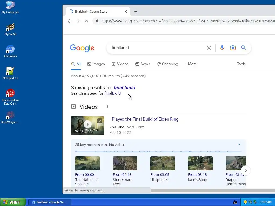Viewport: 275px width, 206px height.
Task: Open 'I Played the Final Build of Elden Ring'
Action: point(144,119)
